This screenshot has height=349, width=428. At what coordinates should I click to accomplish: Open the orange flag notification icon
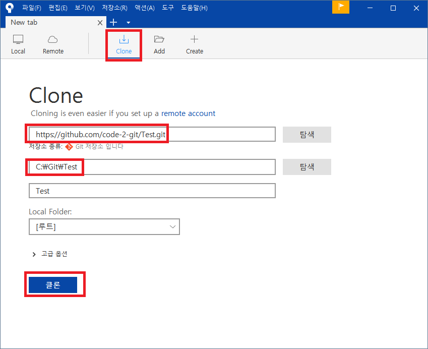(x=341, y=7)
